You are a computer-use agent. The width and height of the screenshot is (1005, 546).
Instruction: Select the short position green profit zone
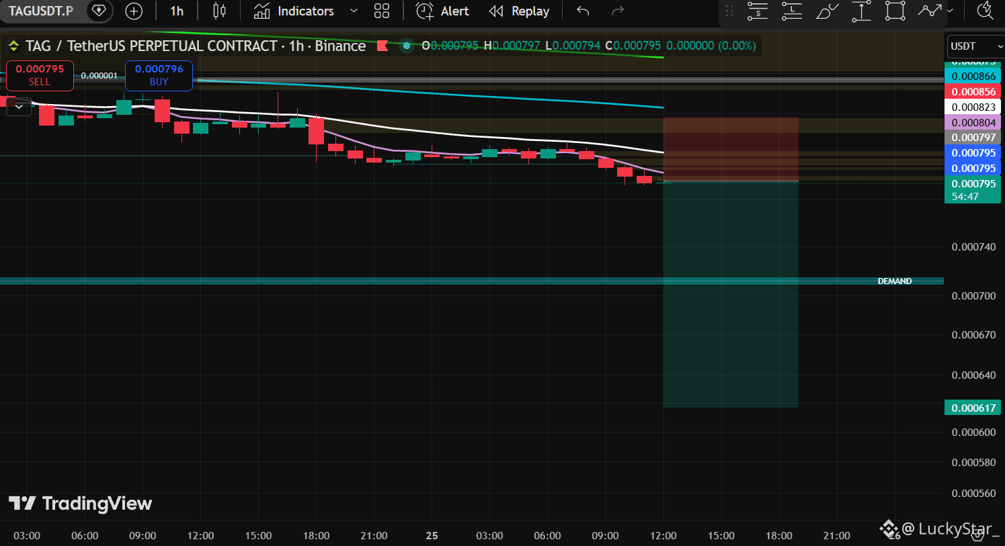click(x=731, y=294)
